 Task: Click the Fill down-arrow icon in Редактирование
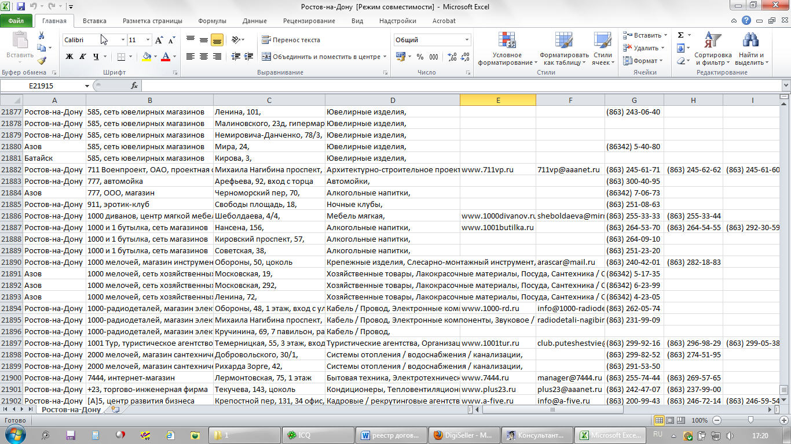pos(680,48)
